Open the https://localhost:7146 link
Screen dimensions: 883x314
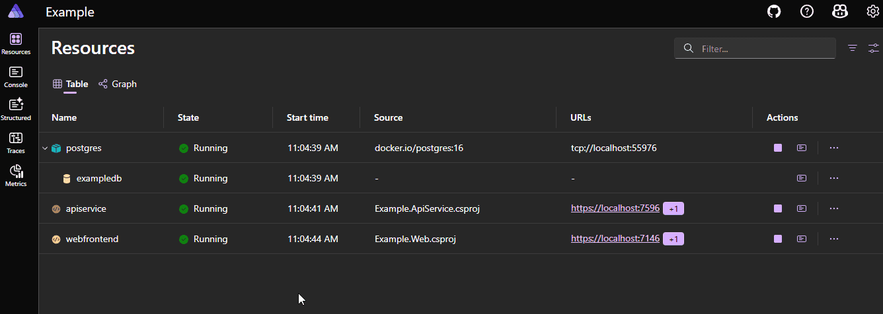click(615, 239)
